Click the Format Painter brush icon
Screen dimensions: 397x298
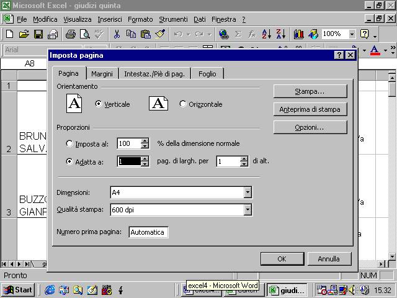coord(160,34)
